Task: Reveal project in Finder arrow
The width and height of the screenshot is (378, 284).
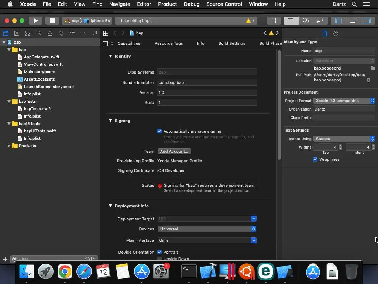Action: [x=368, y=80]
